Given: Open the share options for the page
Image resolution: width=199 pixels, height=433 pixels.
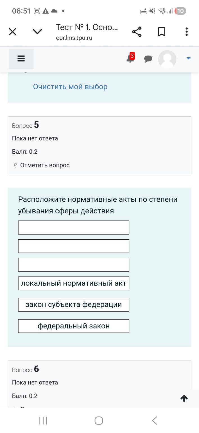Looking at the screenshot, I should pos(137,32).
